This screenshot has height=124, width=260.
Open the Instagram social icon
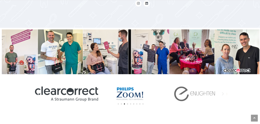click(138, 4)
